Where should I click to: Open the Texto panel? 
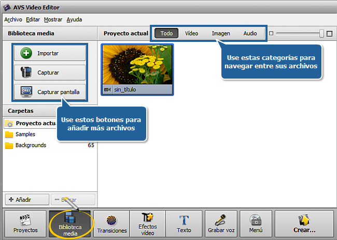[x=184, y=223]
